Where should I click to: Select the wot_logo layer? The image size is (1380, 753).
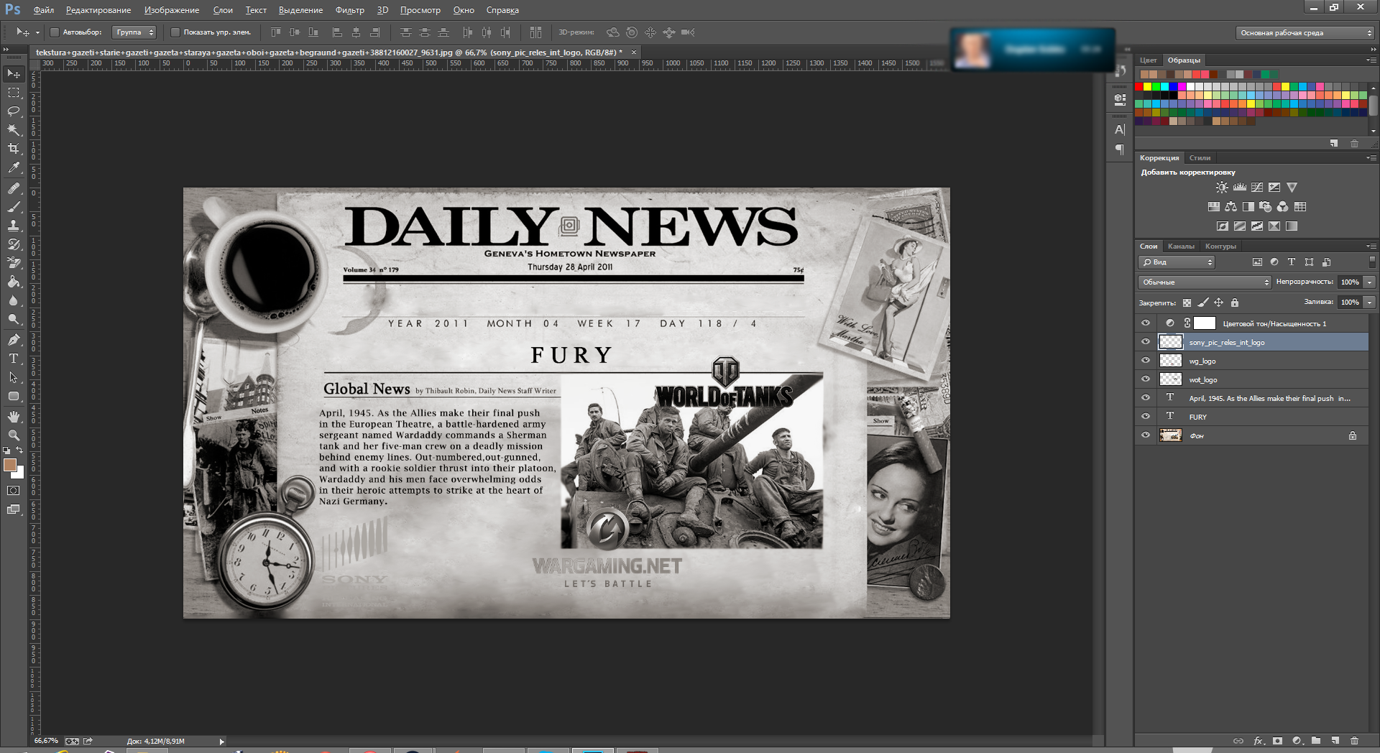[1265, 379]
